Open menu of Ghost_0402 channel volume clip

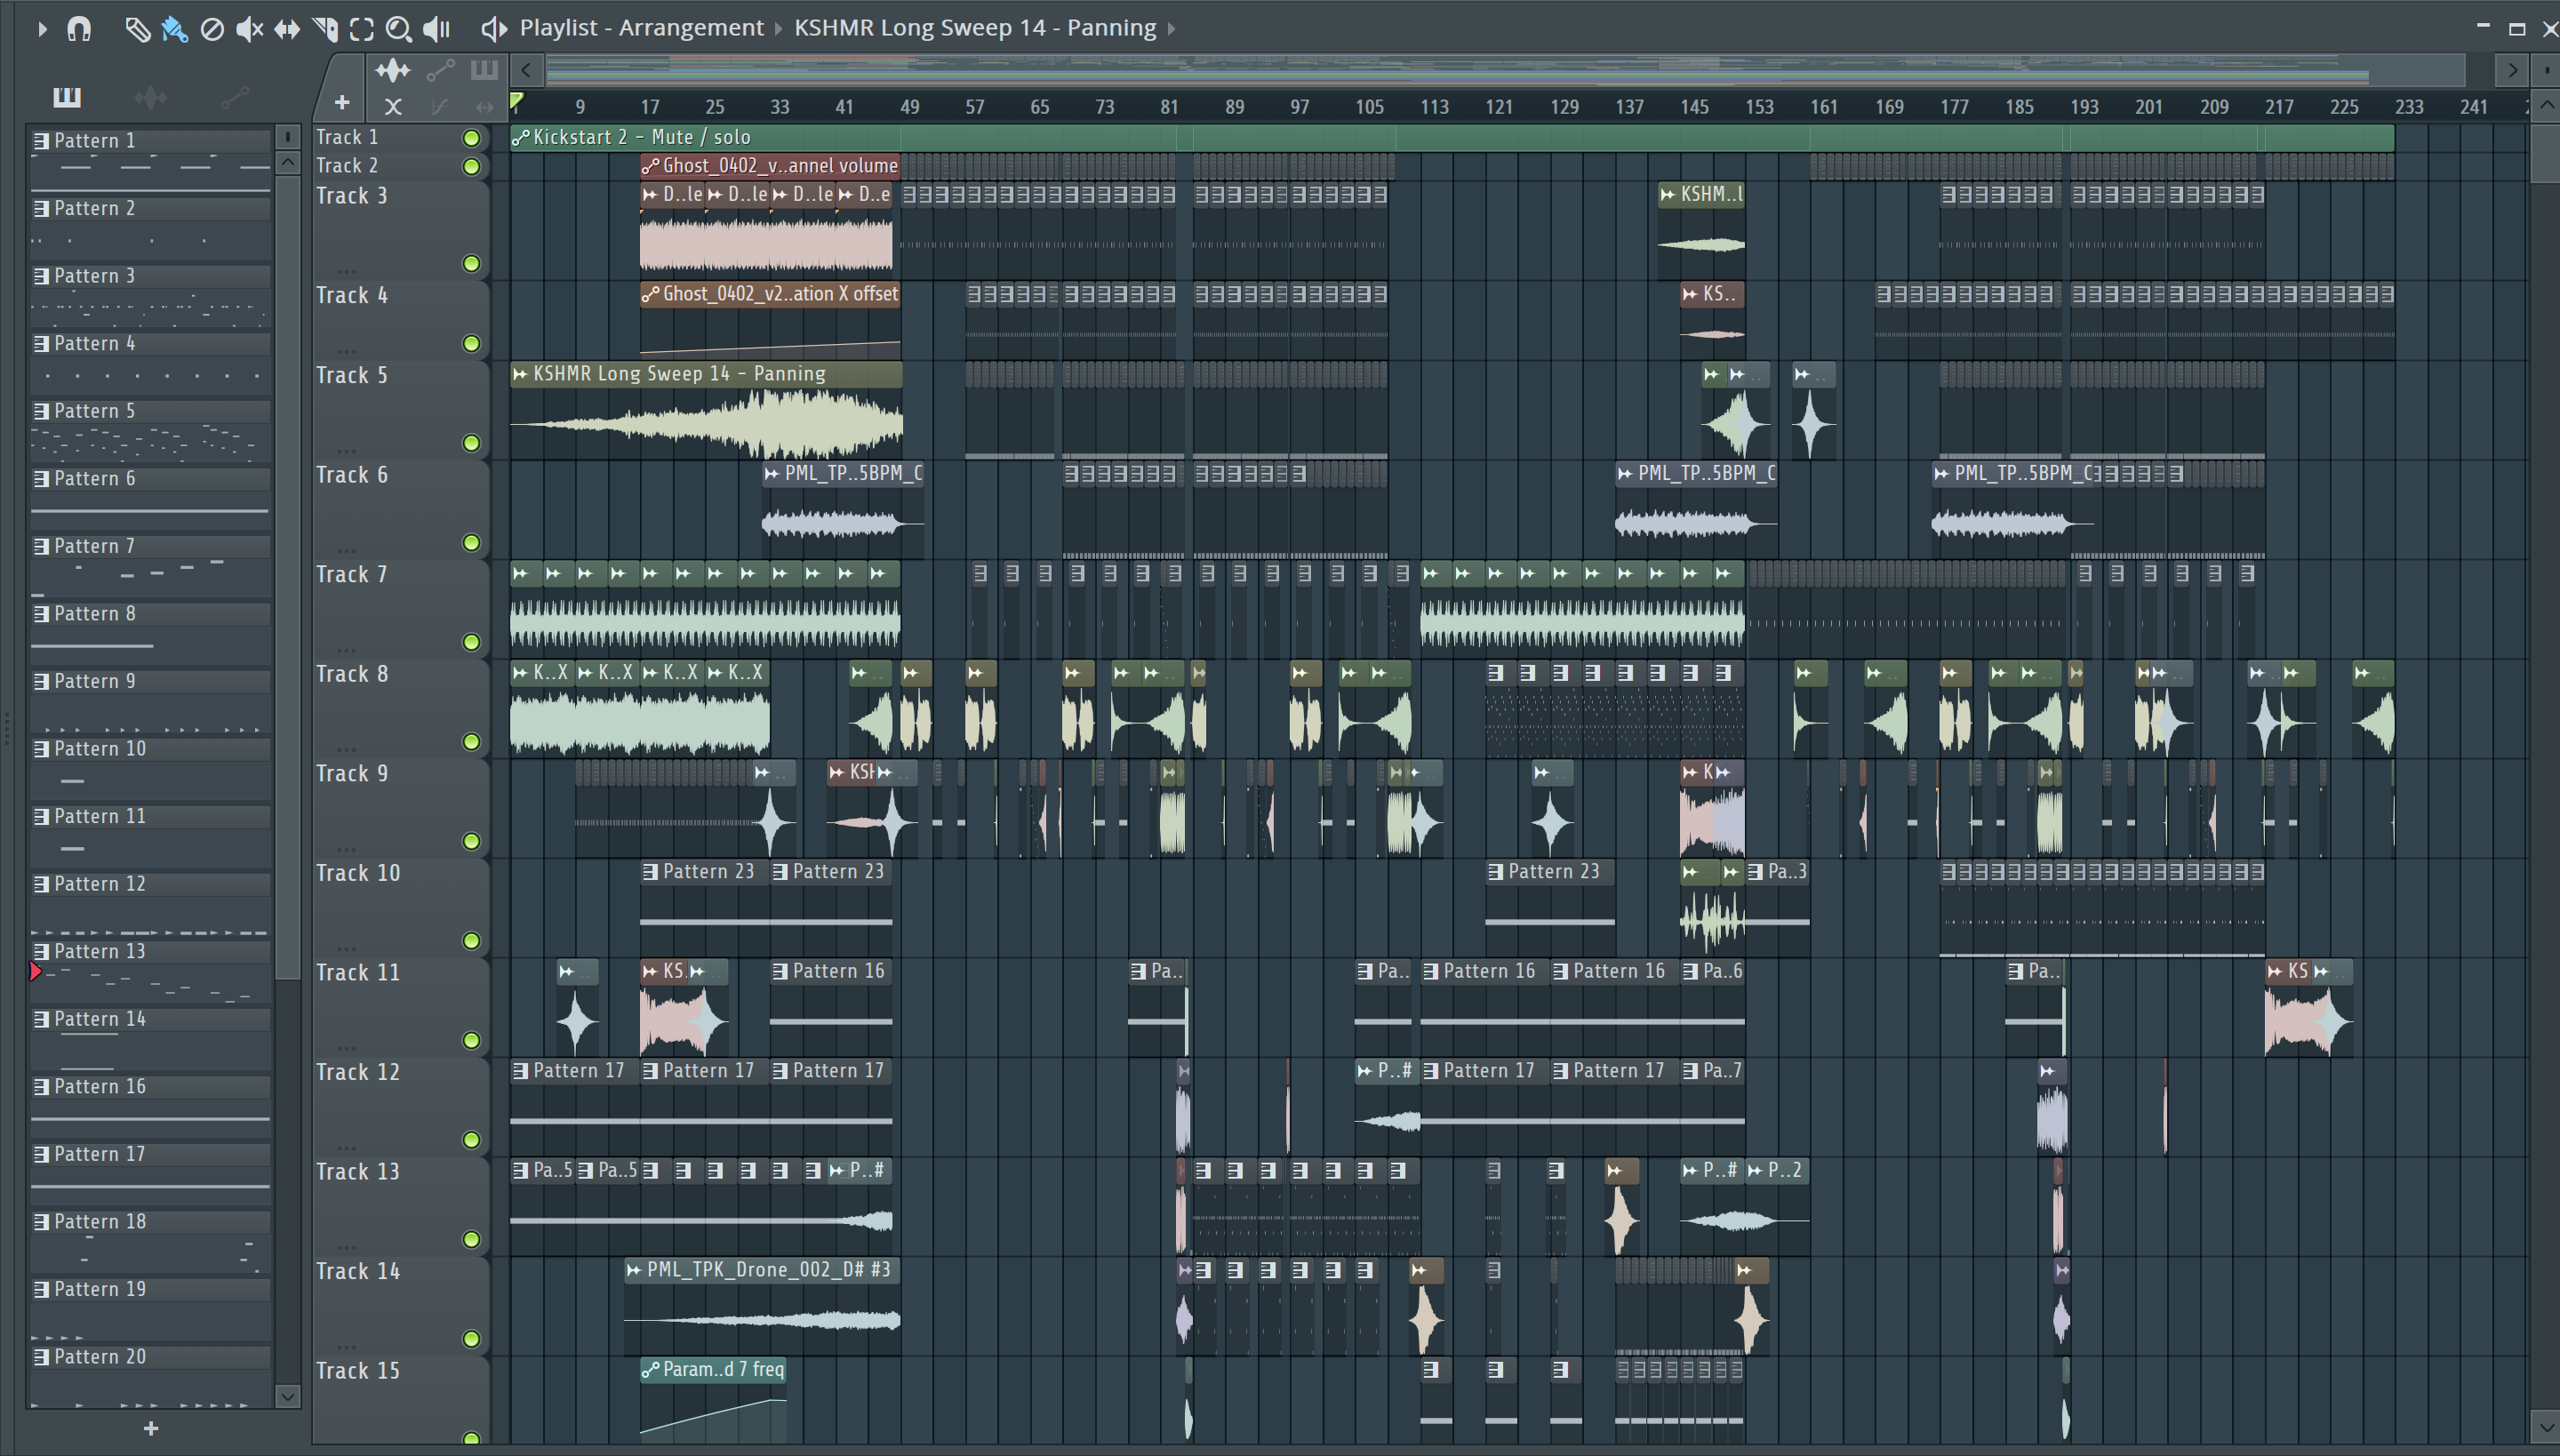tap(650, 166)
